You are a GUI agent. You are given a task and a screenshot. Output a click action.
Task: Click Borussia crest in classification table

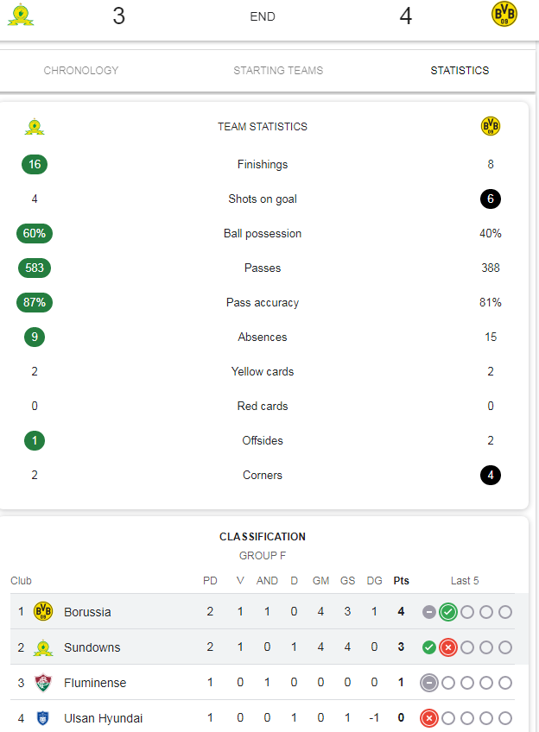(43, 611)
